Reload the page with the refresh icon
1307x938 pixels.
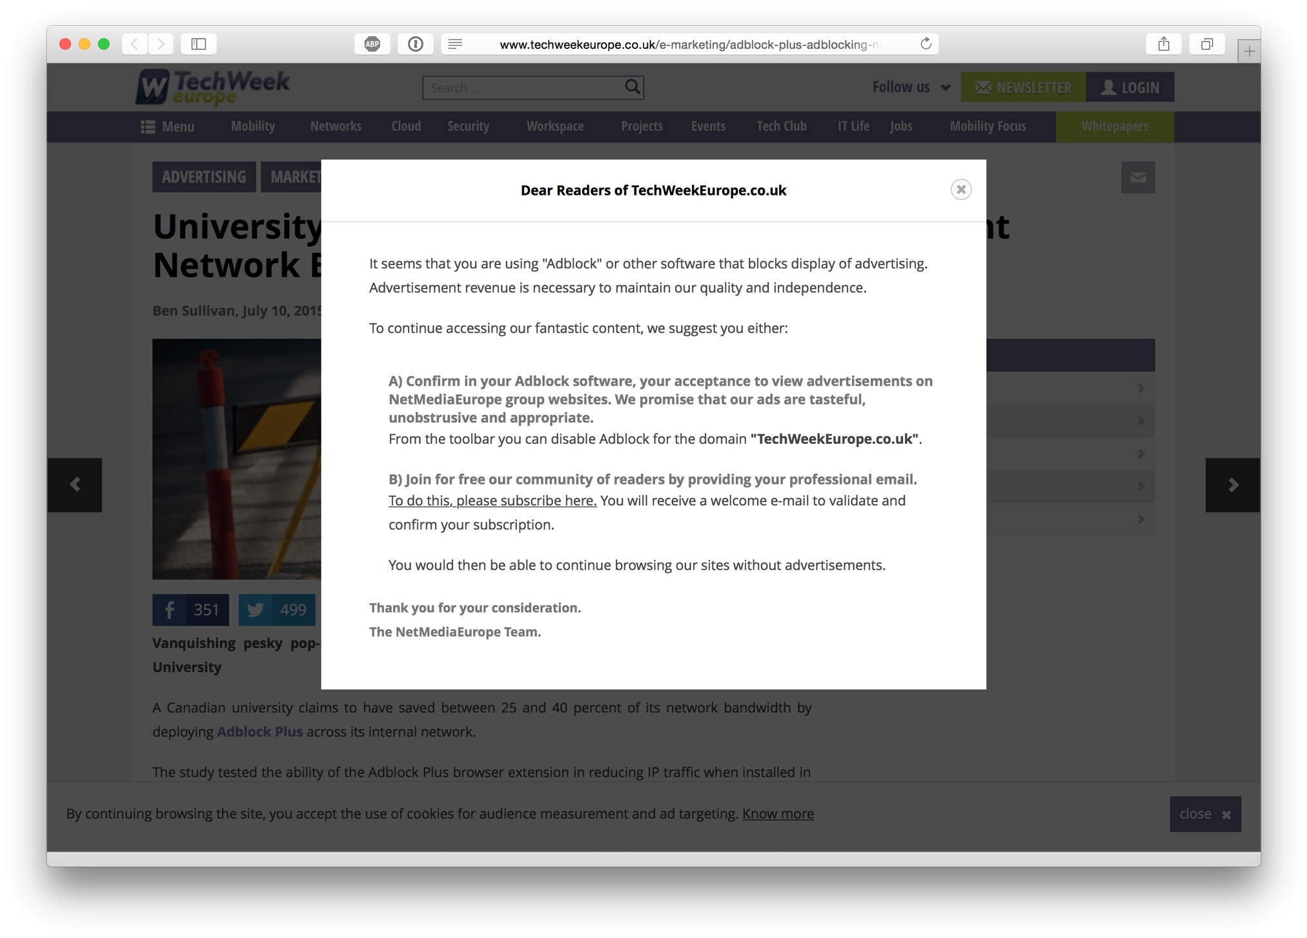point(926,44)
